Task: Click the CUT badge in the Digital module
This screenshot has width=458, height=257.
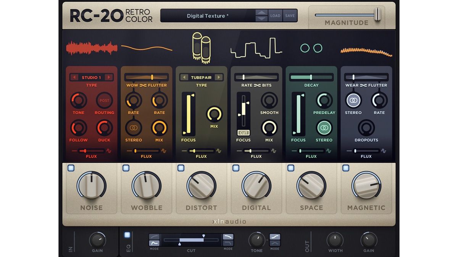Action: 244,133
